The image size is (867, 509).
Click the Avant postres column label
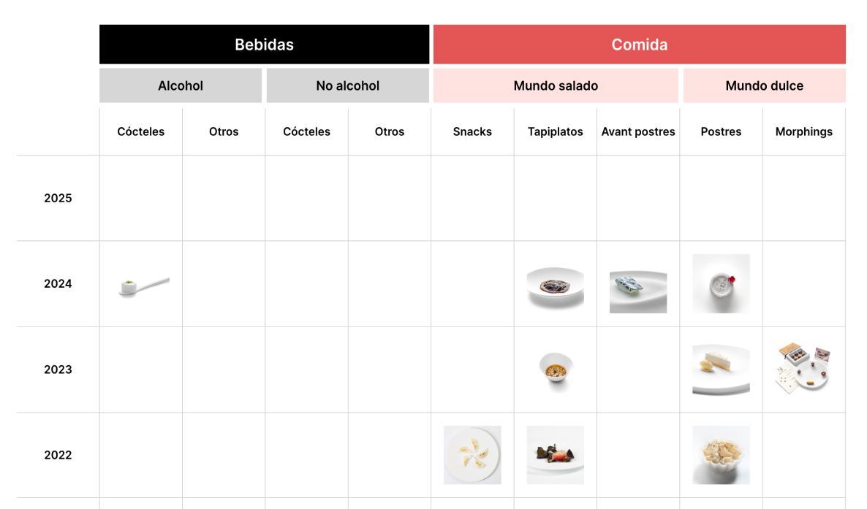(638, 131)
